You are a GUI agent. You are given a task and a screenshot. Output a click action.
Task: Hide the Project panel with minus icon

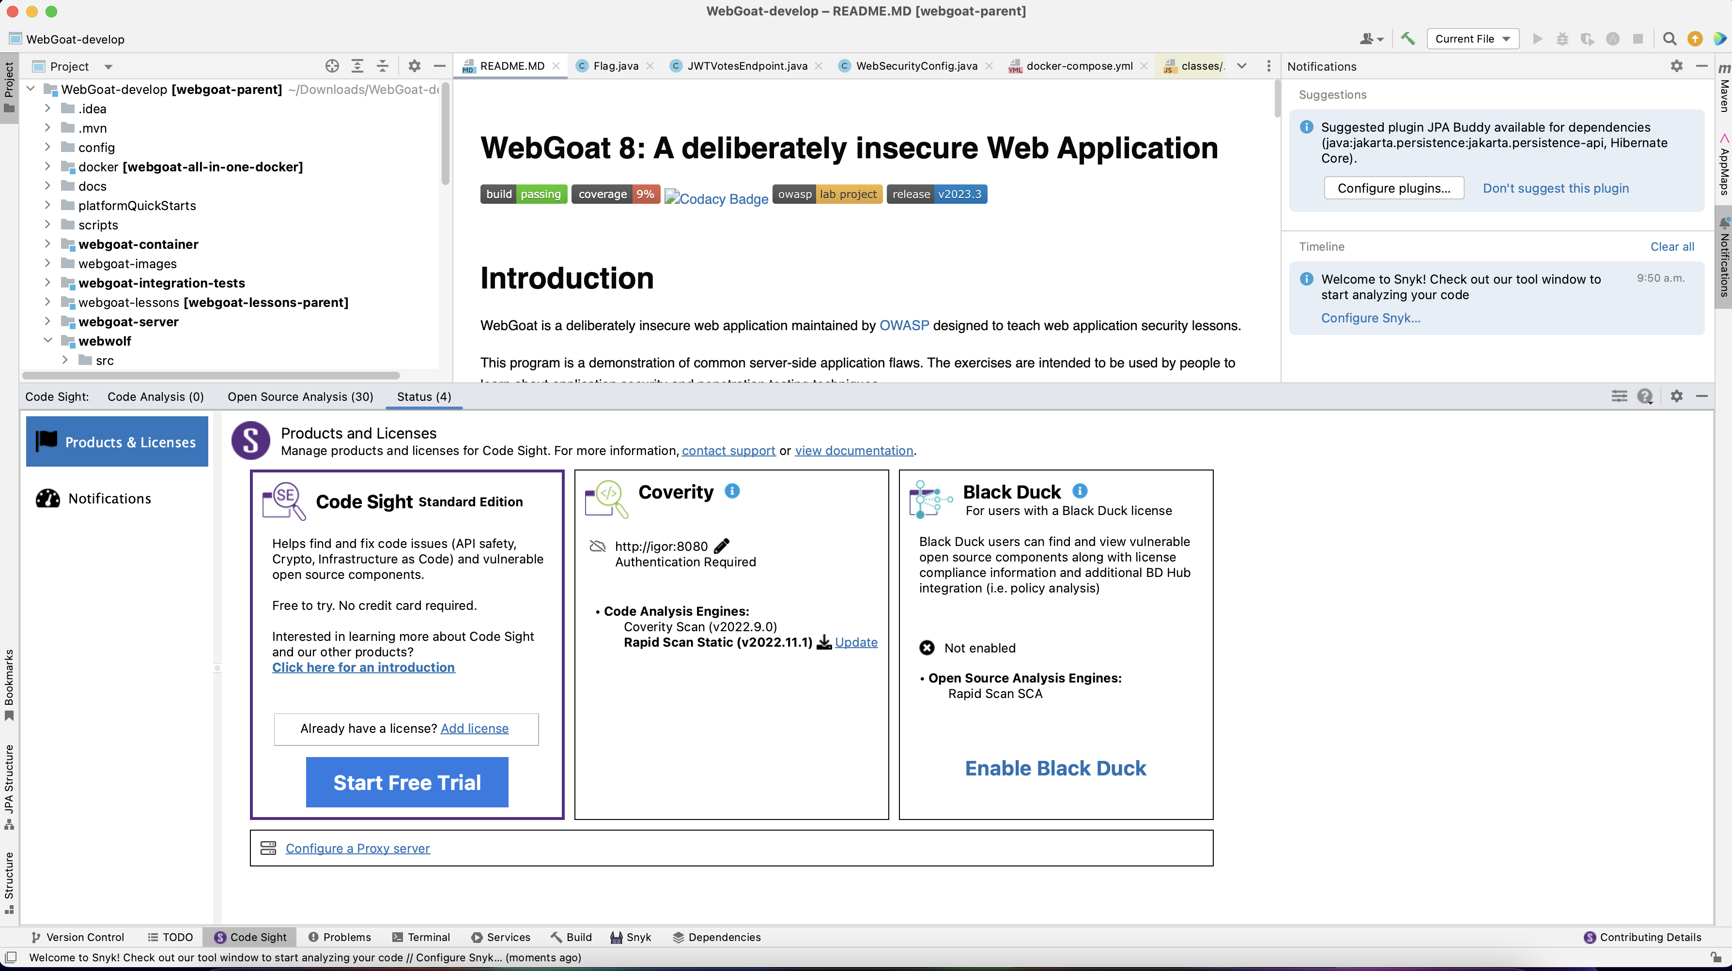(x=440, y=66)
